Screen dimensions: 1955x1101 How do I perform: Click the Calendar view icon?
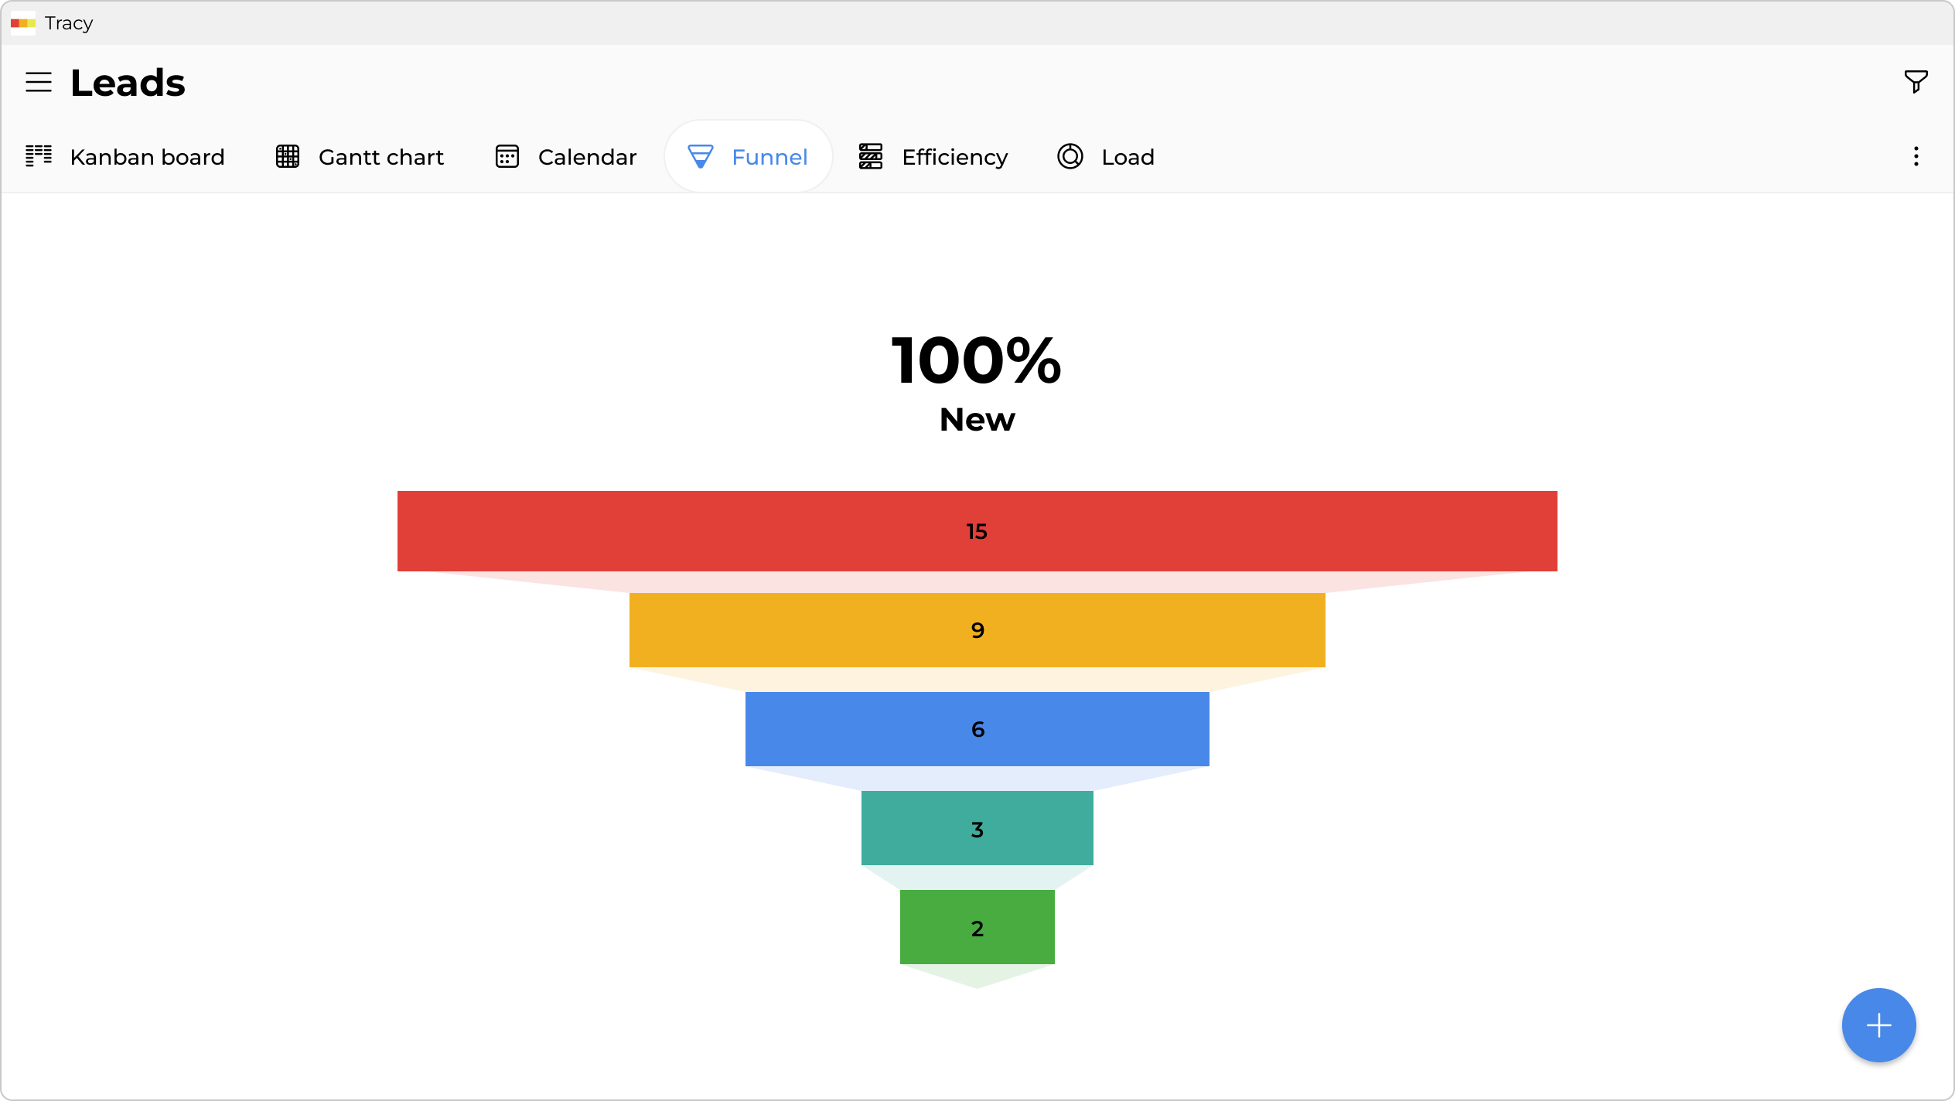(x=507, y=156)
